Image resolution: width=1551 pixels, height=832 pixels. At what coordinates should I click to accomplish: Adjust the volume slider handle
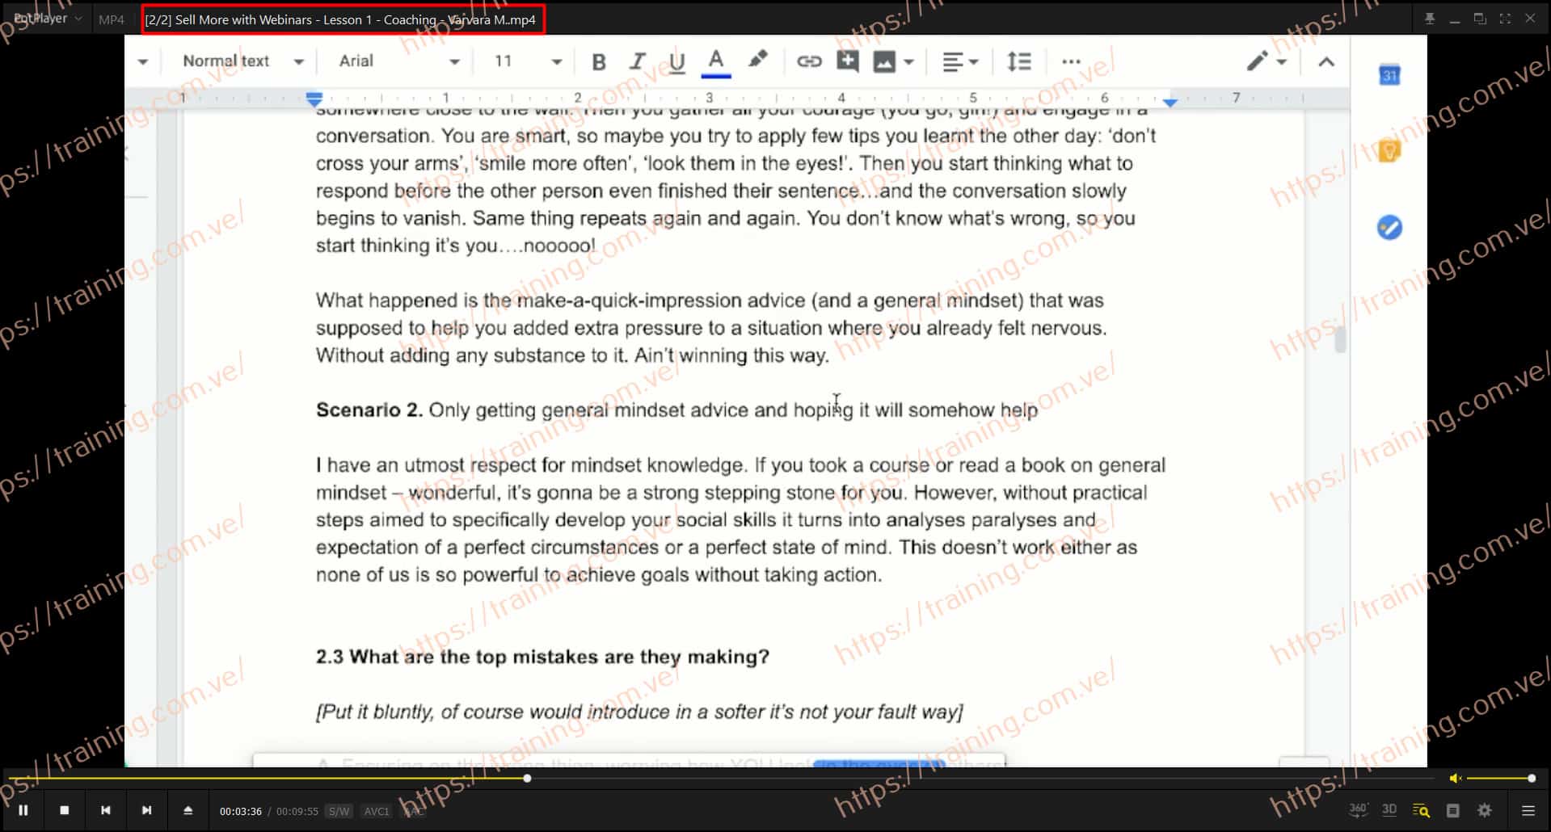point(1531,778)
